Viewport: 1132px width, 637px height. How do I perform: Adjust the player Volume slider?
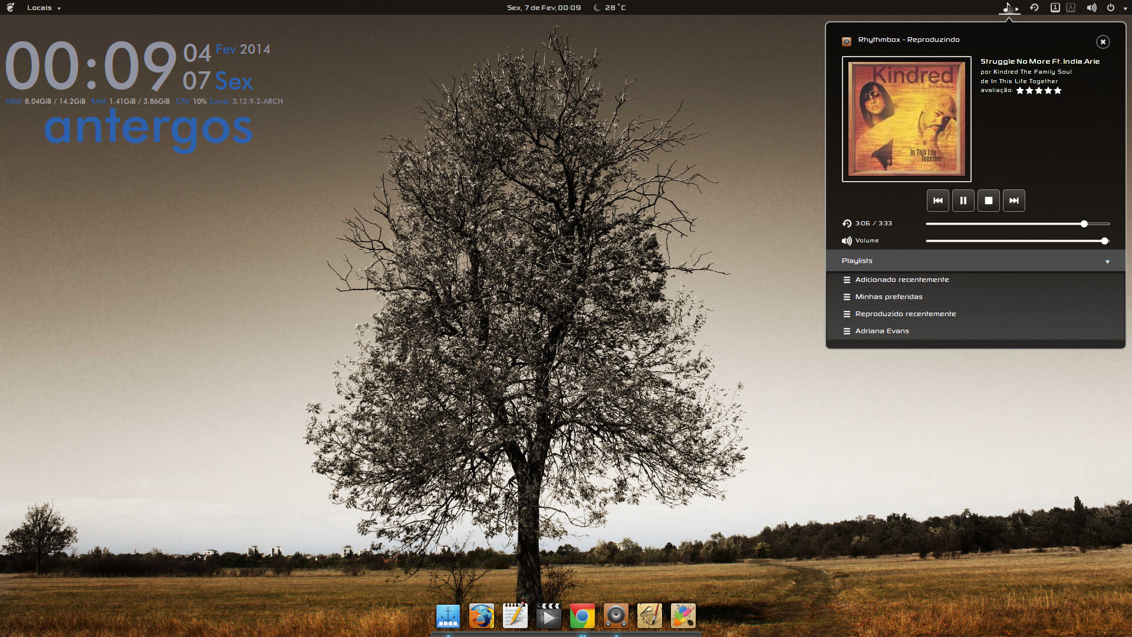click(1018, 241)
